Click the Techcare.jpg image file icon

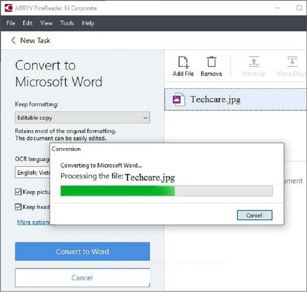tap(179, 100)
